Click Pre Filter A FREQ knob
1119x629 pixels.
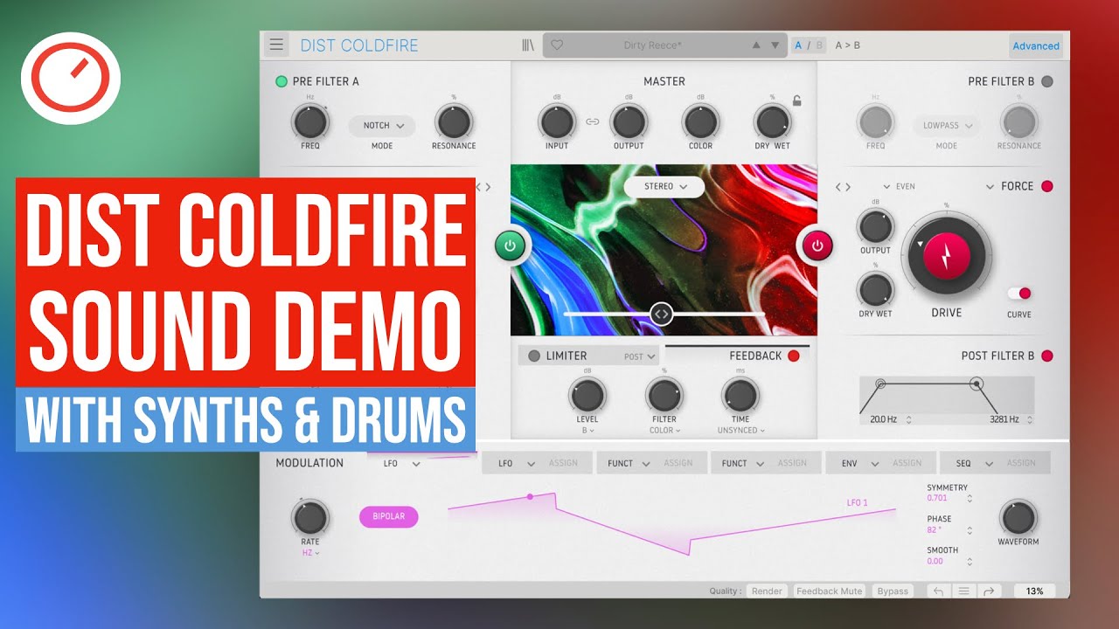310,121
